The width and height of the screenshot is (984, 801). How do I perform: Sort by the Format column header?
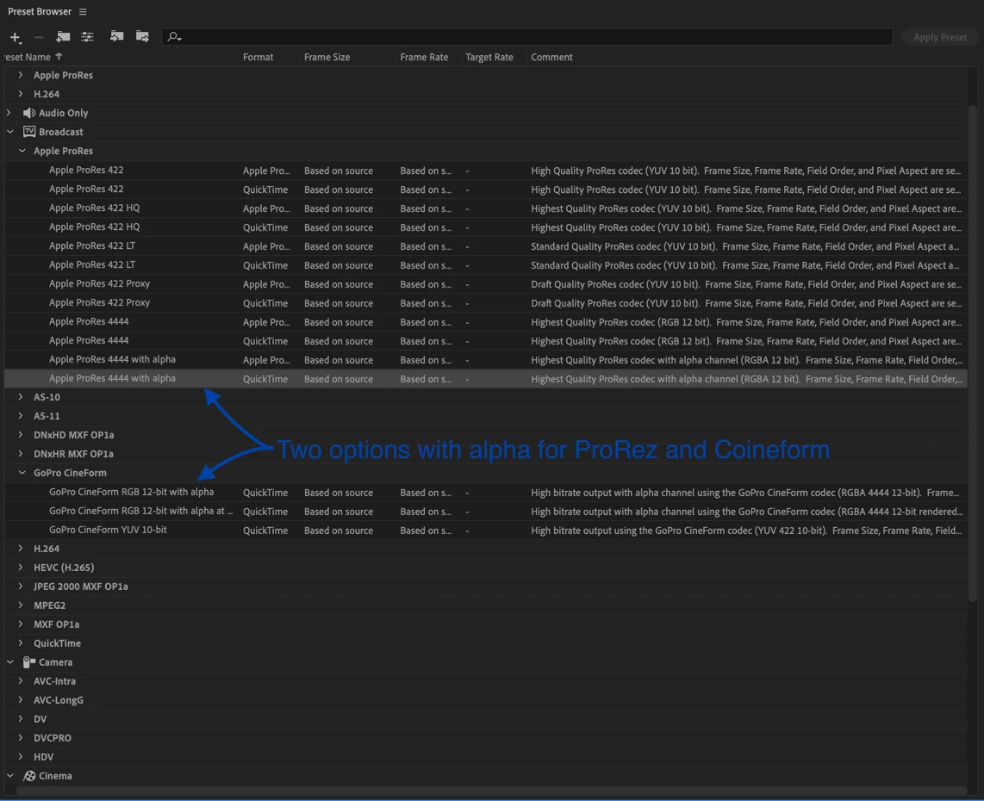click(x=258, y=57)
